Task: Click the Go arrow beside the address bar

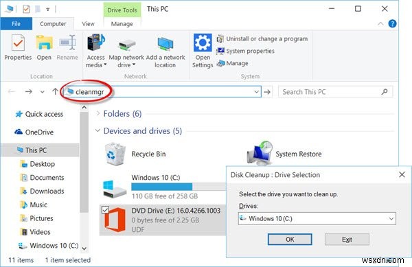Action: (x=267, y=92)
